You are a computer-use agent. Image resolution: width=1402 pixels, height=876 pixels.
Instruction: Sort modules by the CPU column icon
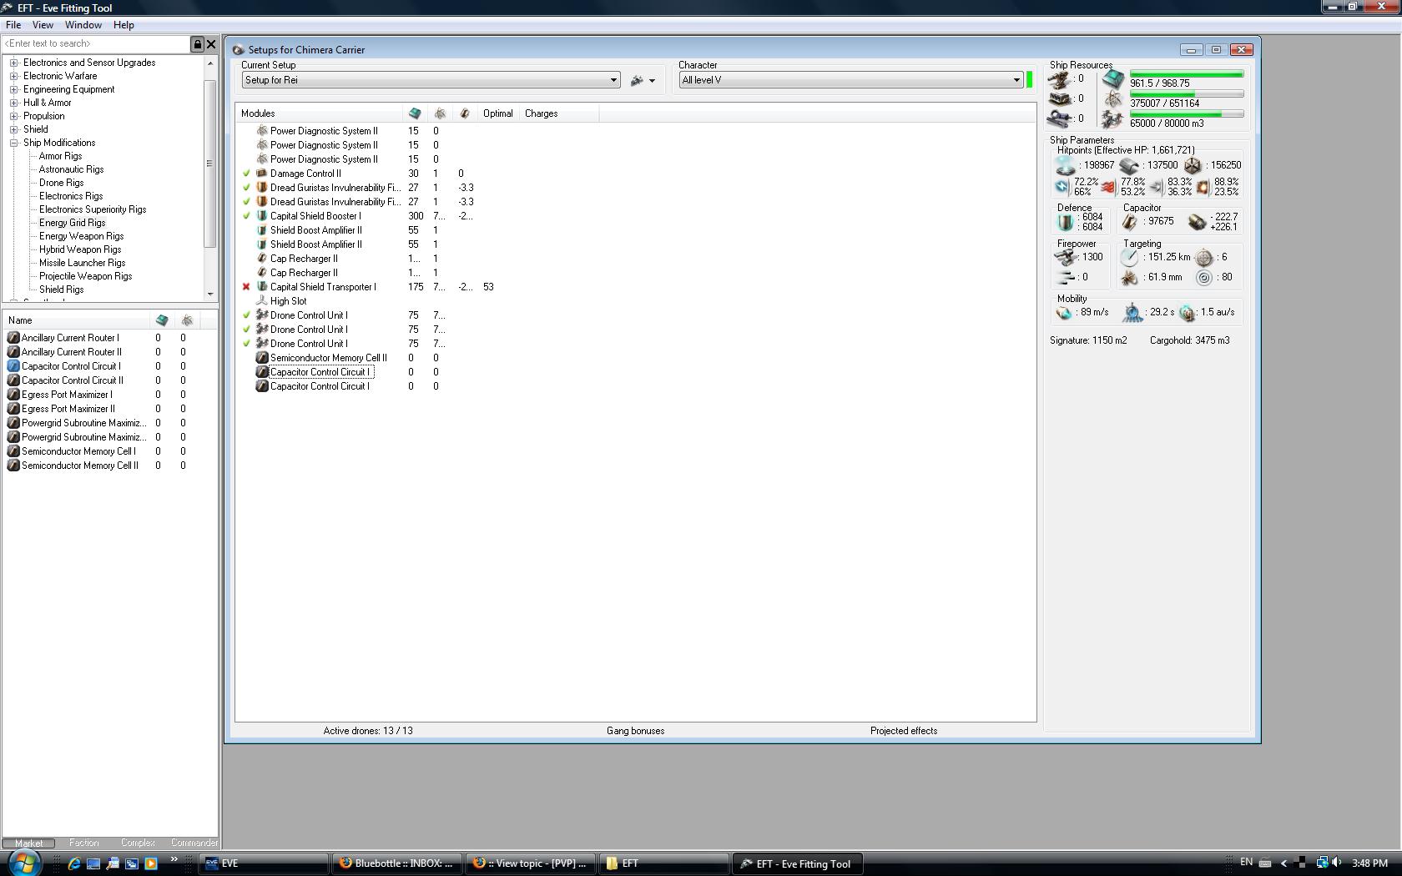[x=415, y=113]
